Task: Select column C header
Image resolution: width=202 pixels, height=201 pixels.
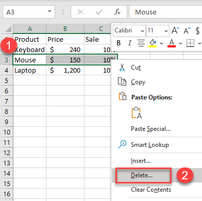Action: [x=98, y=28]
